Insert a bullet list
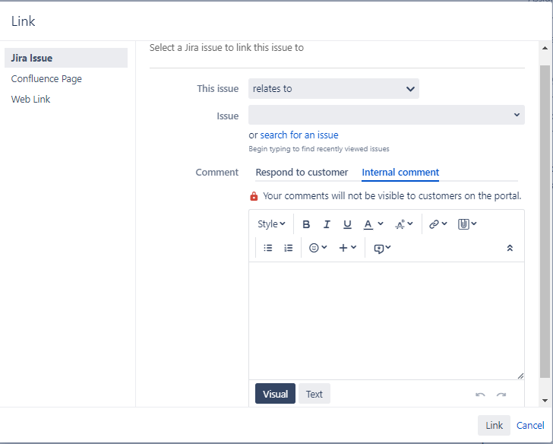Viewport: 553px width, 444px height. (x=268, y=248)
